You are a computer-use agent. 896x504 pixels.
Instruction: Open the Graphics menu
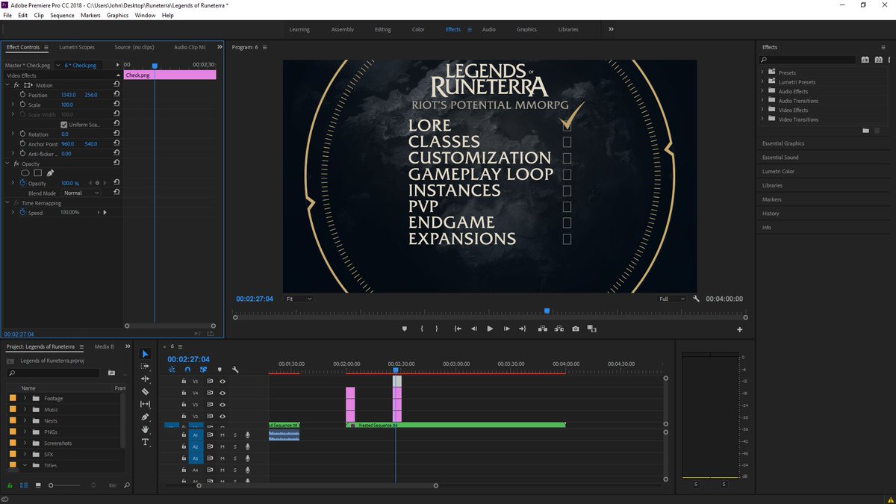coord(117,15)
